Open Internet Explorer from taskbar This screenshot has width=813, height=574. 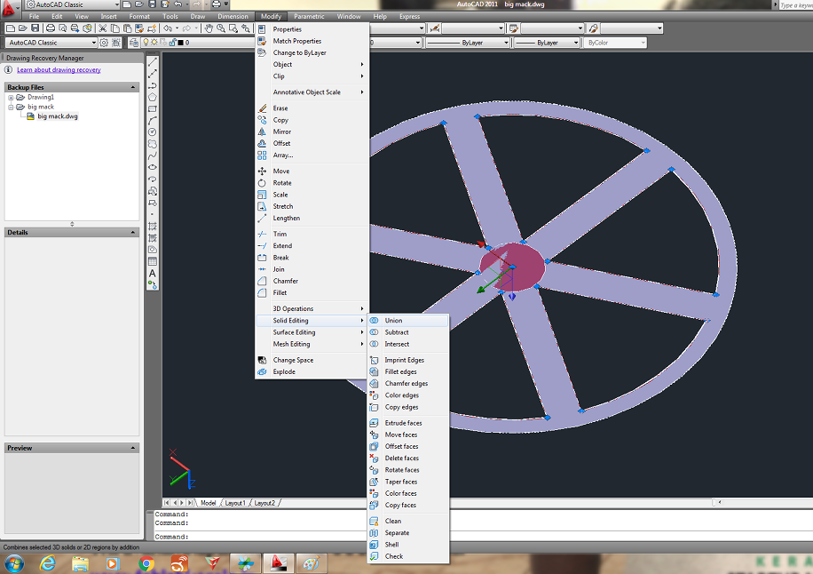coord(48,563)
